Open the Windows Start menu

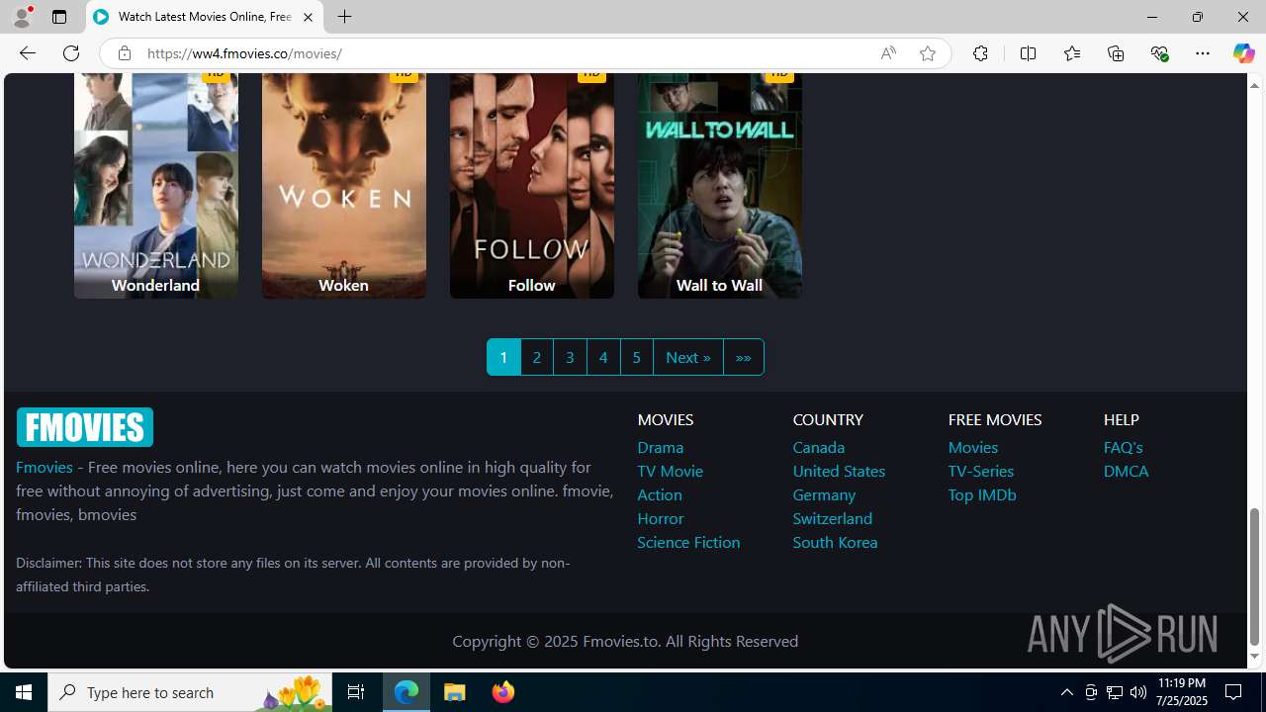click(24, 692)
